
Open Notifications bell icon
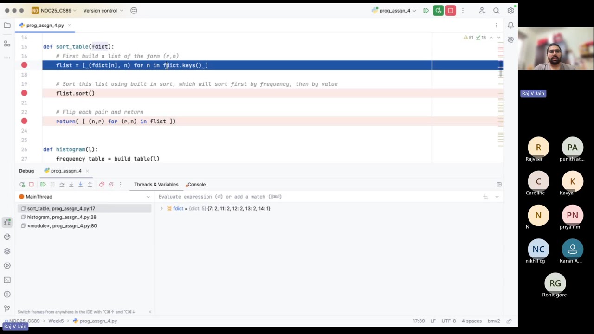510,26
